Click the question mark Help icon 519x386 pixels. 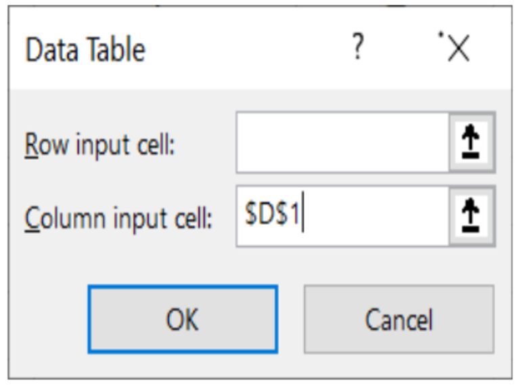[358, 49]
